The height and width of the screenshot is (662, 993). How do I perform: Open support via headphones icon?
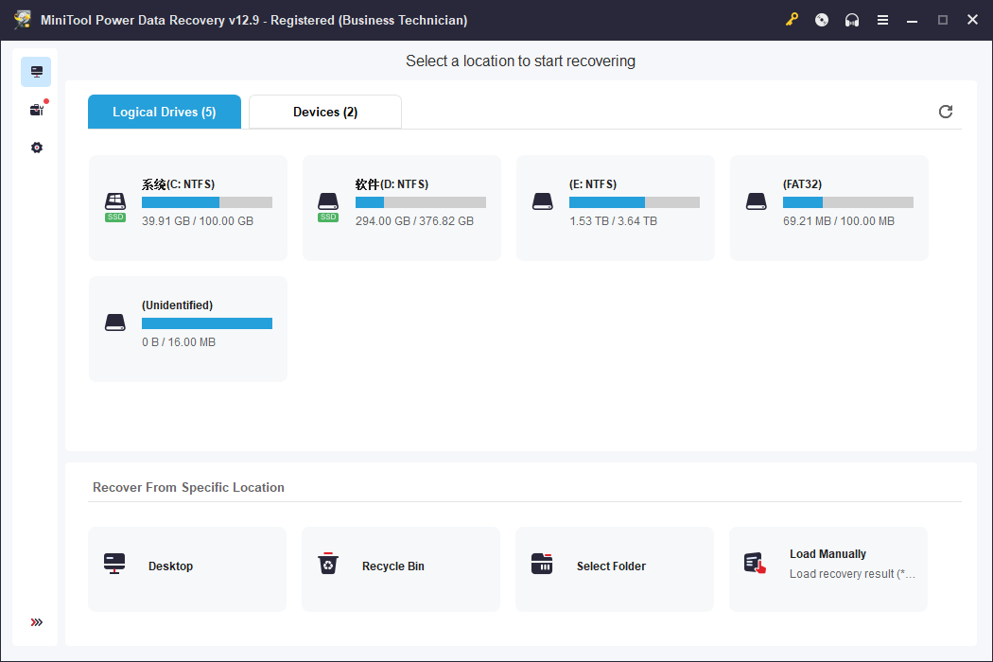852,20
